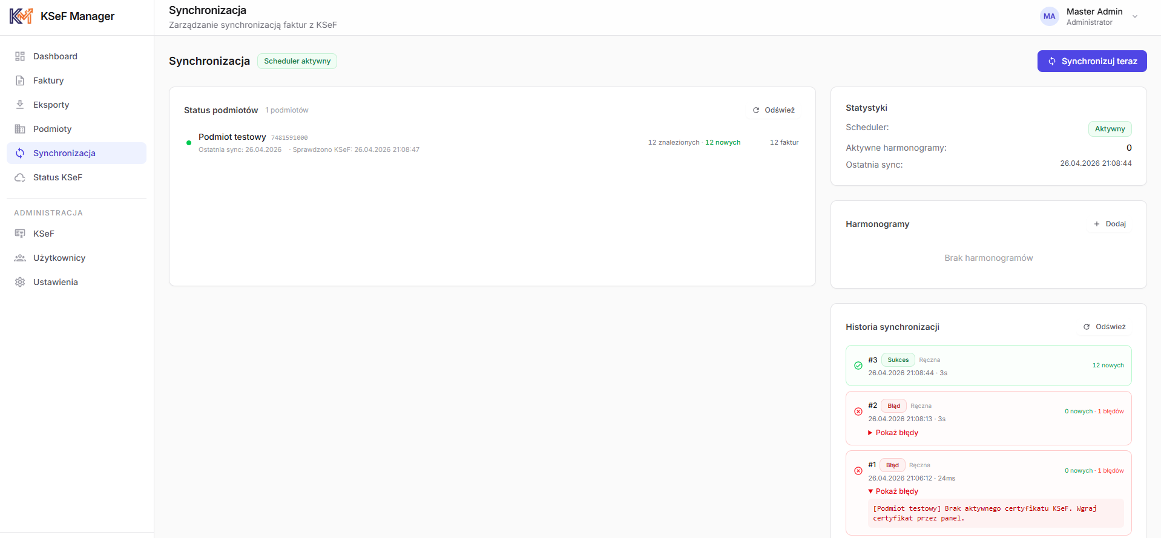Refresh the Historia synchronizacji list
1161x538 pixels.
(1105, 327)
